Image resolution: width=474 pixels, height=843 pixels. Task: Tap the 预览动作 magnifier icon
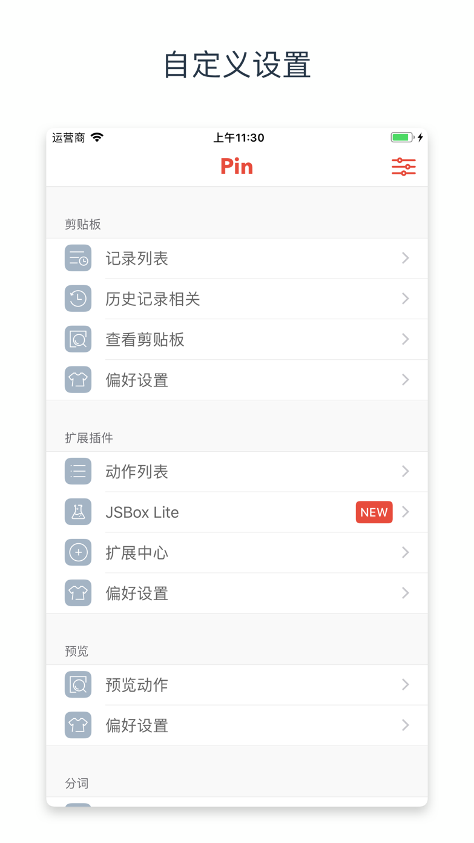(x=78, y=685)
